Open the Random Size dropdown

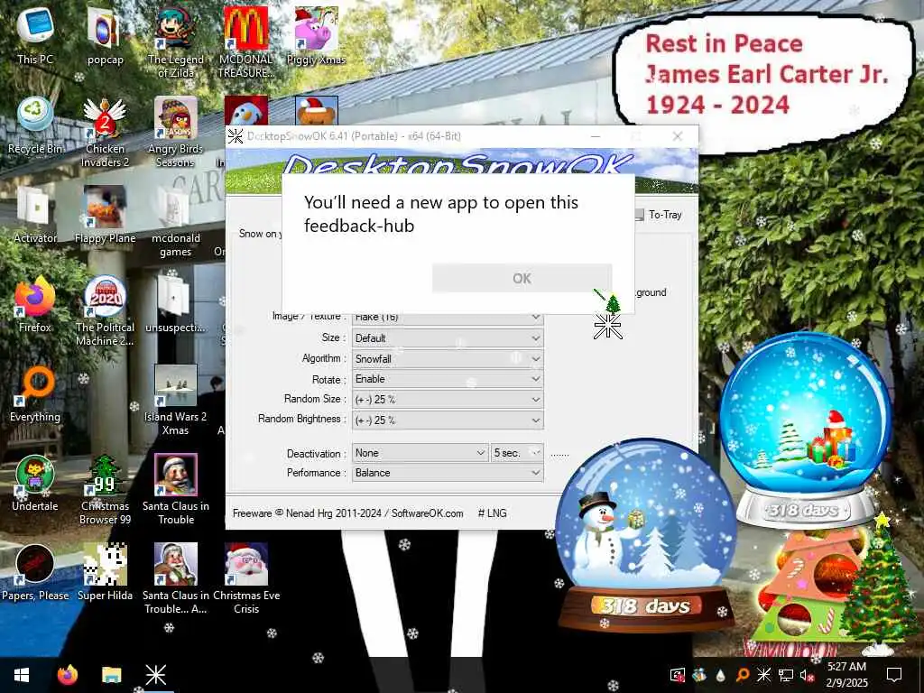[448, 399]
